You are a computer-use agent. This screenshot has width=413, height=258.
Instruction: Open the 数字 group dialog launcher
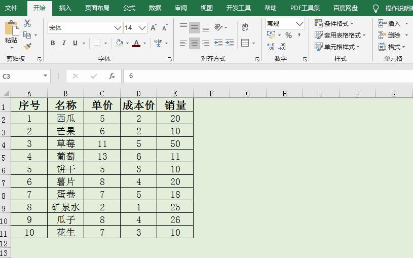click(305, 59)
